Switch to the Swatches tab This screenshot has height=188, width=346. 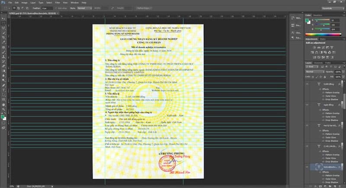(x=318, y=15)
